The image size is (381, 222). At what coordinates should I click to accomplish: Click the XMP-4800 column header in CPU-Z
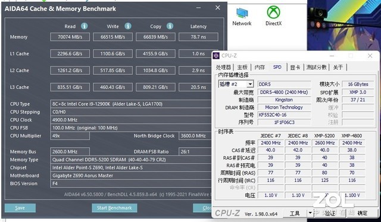click(x=352, y=136)
